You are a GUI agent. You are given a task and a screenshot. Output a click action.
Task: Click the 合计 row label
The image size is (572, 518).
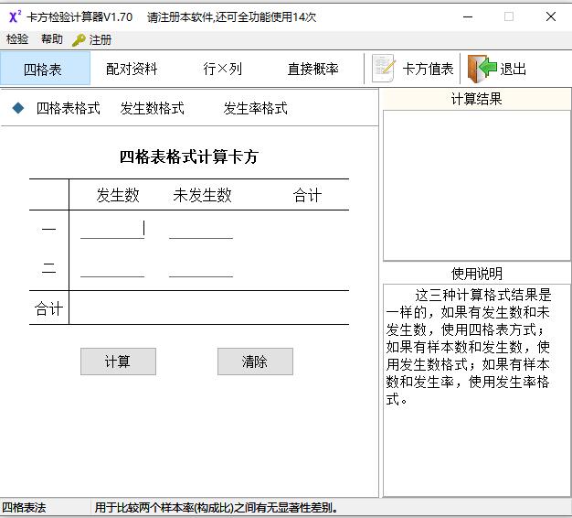[x=48, y=308]
